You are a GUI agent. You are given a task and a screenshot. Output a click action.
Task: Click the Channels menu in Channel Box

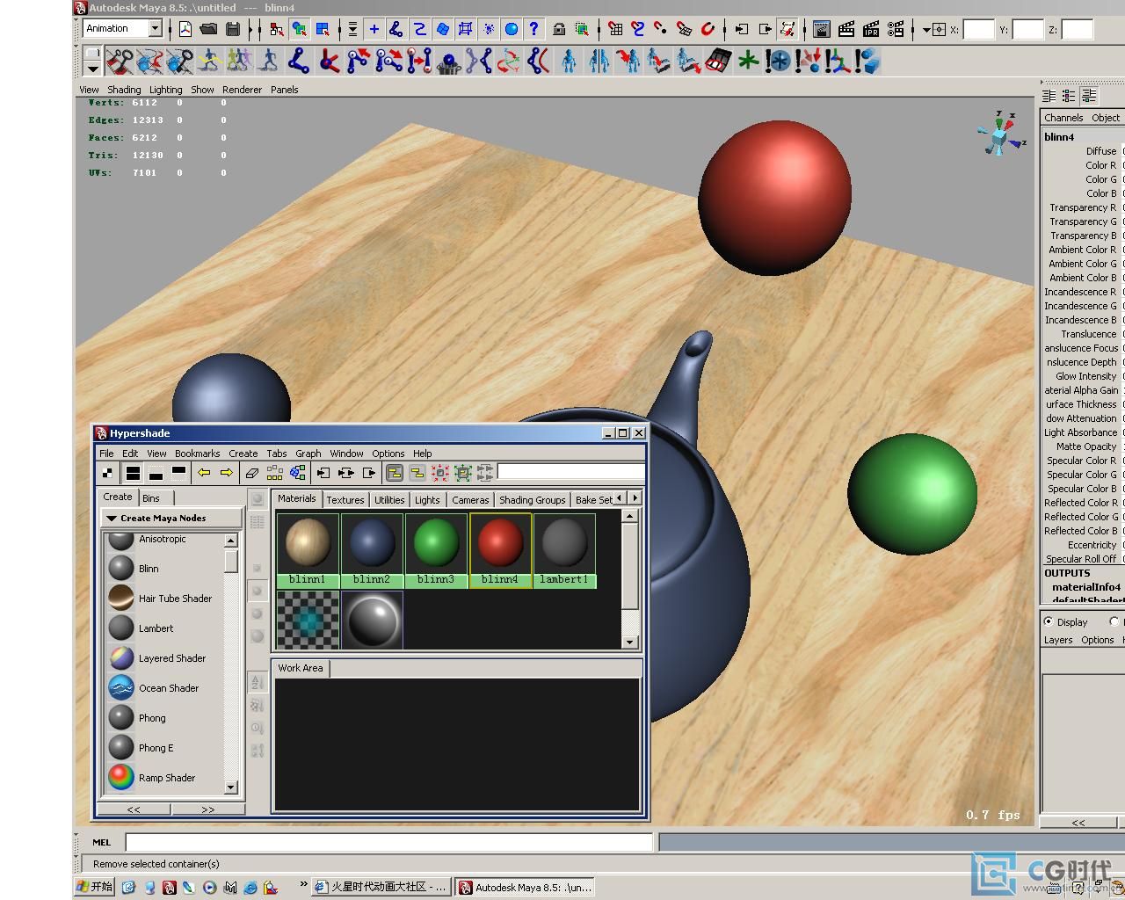(1063, 118)
